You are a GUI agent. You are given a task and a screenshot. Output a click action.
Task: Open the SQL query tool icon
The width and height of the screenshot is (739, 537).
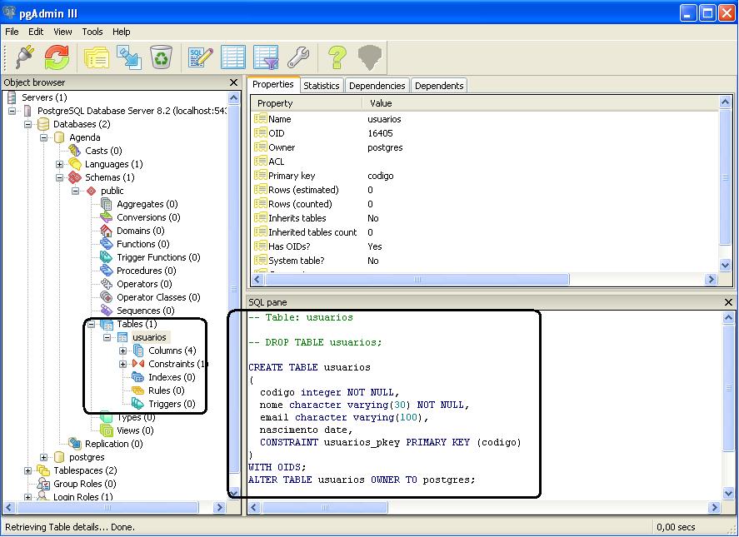(201, 57)
